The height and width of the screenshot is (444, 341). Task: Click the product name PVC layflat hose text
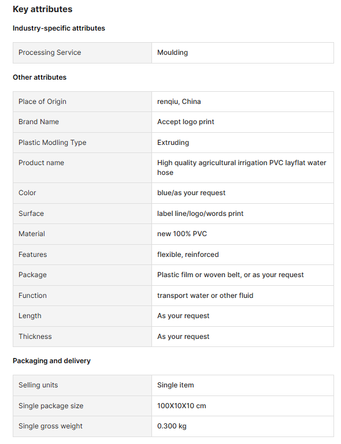coord(242,167)
